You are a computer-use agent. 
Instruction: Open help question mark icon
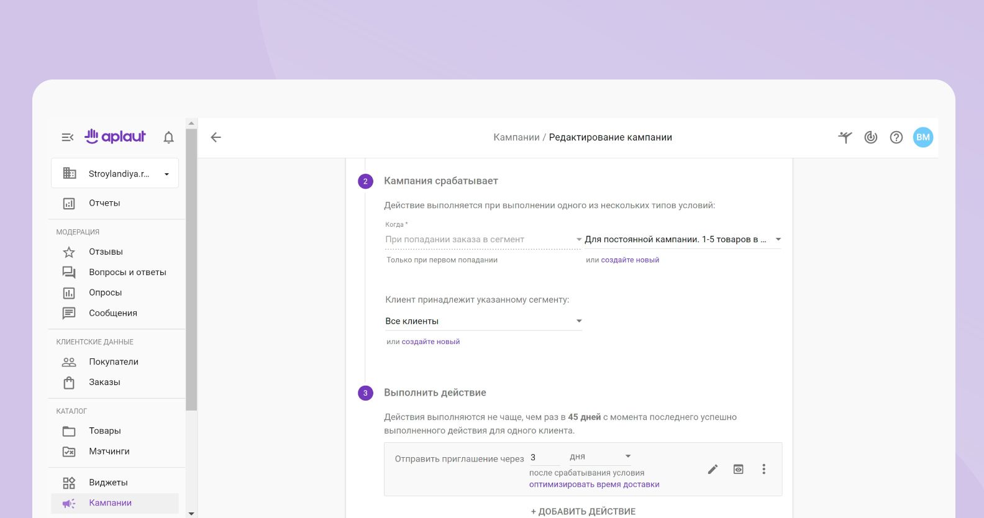coord(896,137)
